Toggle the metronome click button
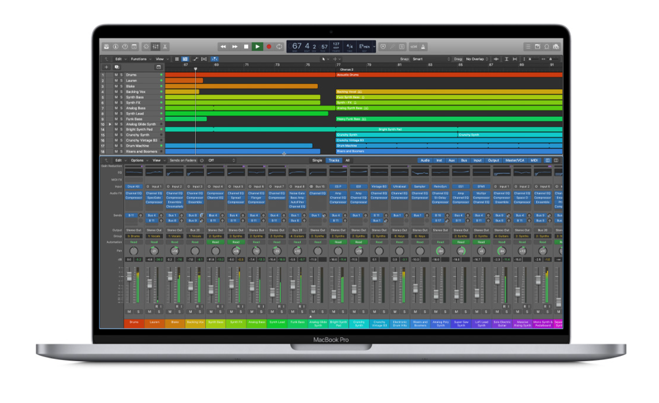The height and width of the screenshot is (403, 659). pyautogui.click(x=423, y=47)
